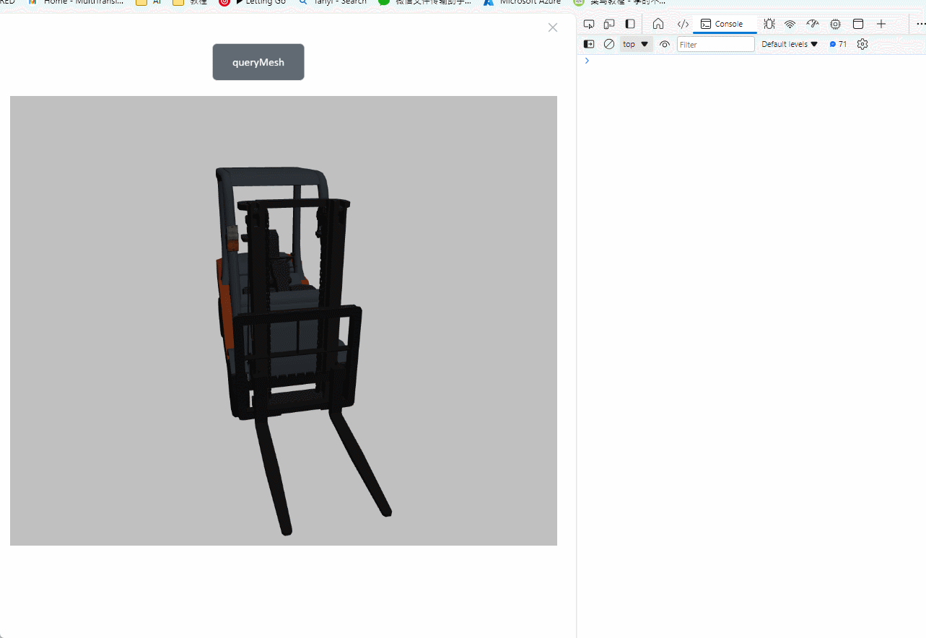Image resolution: width=926 pixels, height=638 pixels.
Task: Click into the console Filter field
Action: 715,44
